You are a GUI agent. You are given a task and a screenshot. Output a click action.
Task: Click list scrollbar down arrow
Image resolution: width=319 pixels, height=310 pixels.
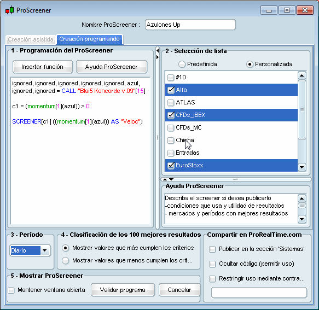[x=302, y=167]
